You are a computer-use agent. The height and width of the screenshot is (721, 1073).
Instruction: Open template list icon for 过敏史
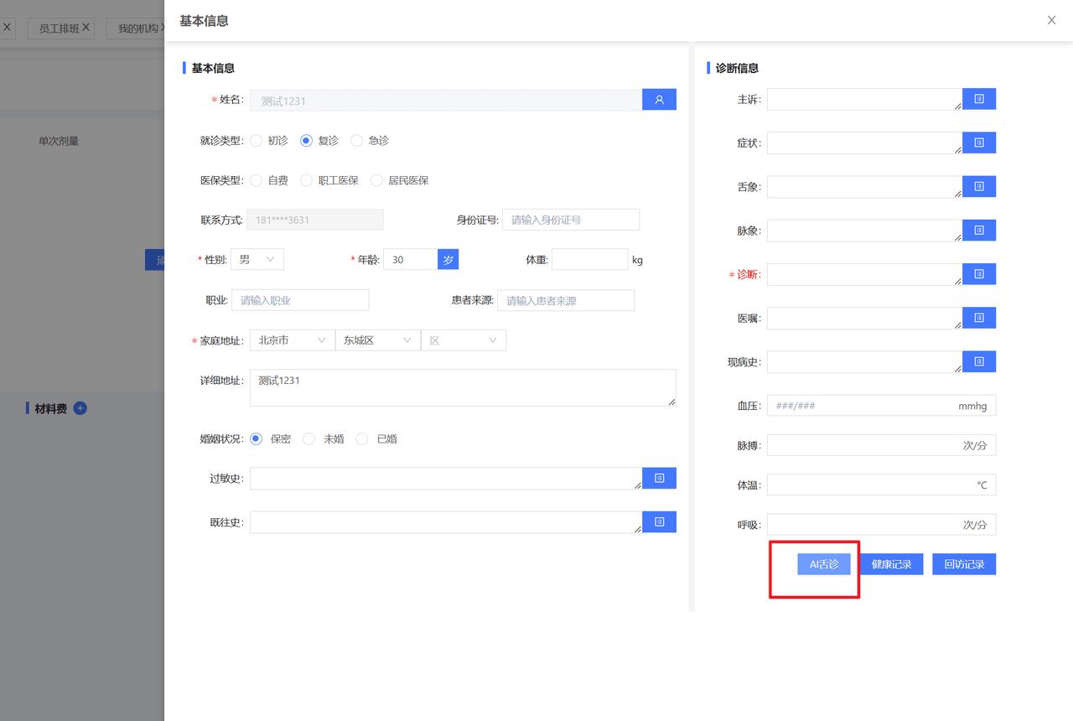click(659, 478)
